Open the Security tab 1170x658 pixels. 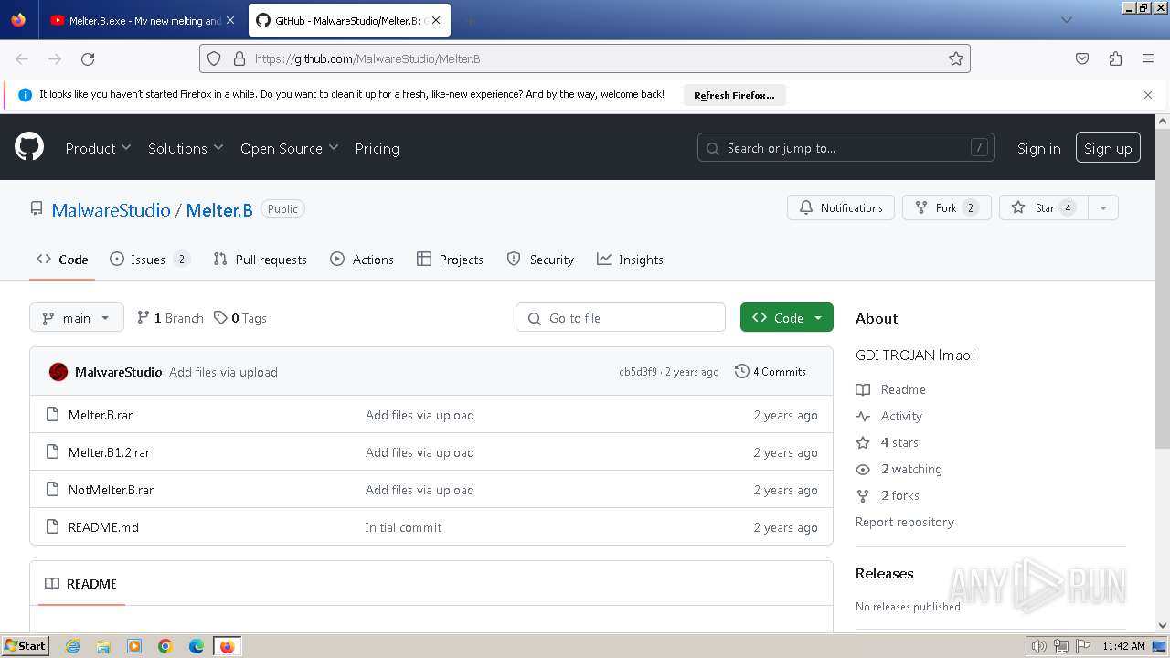pyautogui.click(x=540, y=260)
